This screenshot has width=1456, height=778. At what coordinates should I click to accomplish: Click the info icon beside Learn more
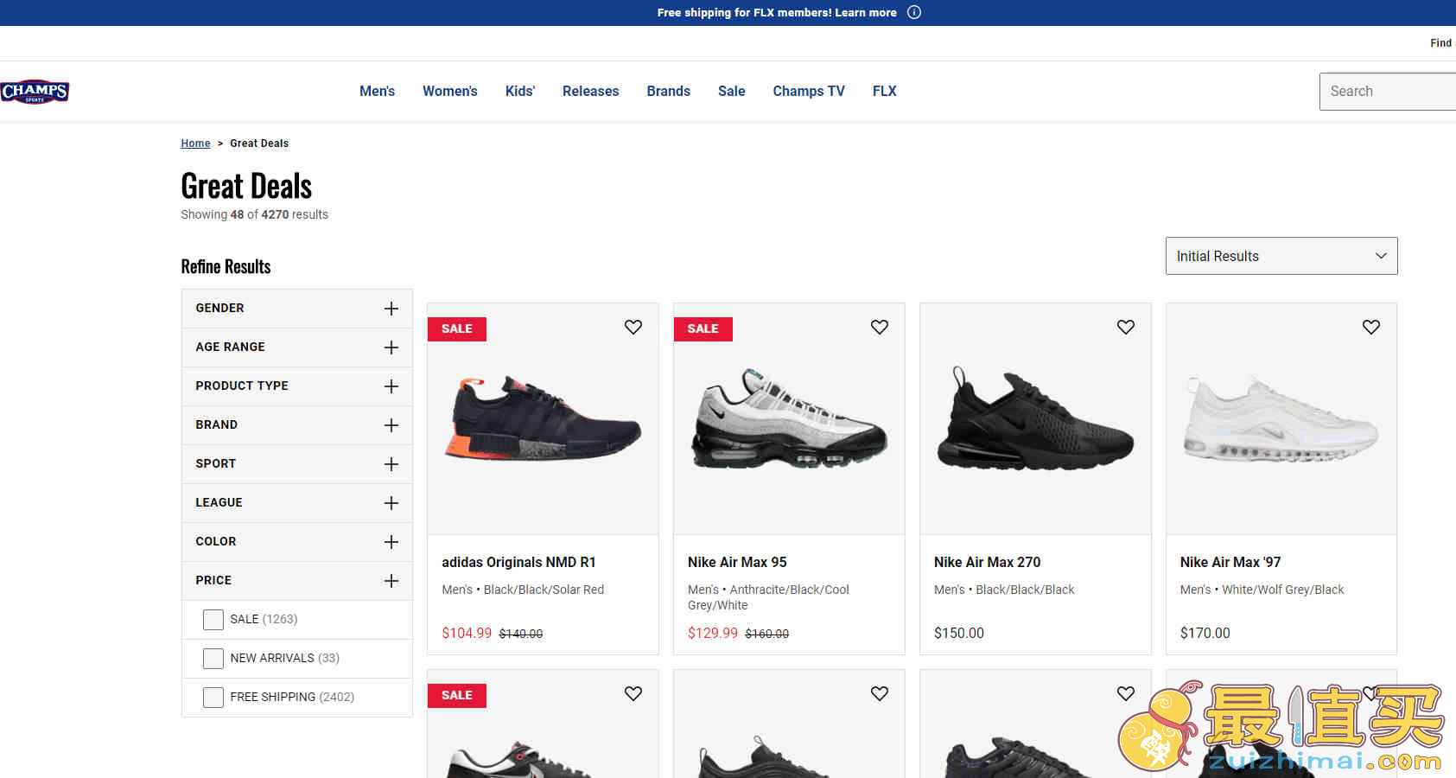[x=914, y=12]
